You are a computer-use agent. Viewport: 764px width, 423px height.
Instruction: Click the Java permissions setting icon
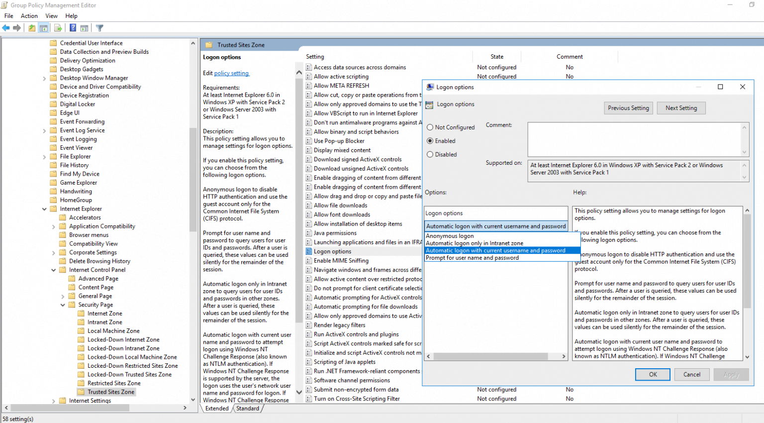click(309, 233)
